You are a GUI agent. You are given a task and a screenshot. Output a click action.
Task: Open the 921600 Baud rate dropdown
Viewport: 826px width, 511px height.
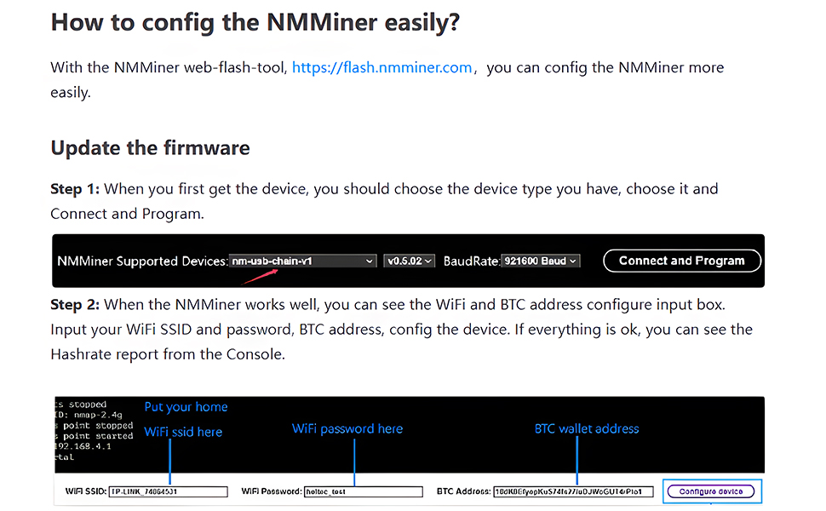[541, 261]
